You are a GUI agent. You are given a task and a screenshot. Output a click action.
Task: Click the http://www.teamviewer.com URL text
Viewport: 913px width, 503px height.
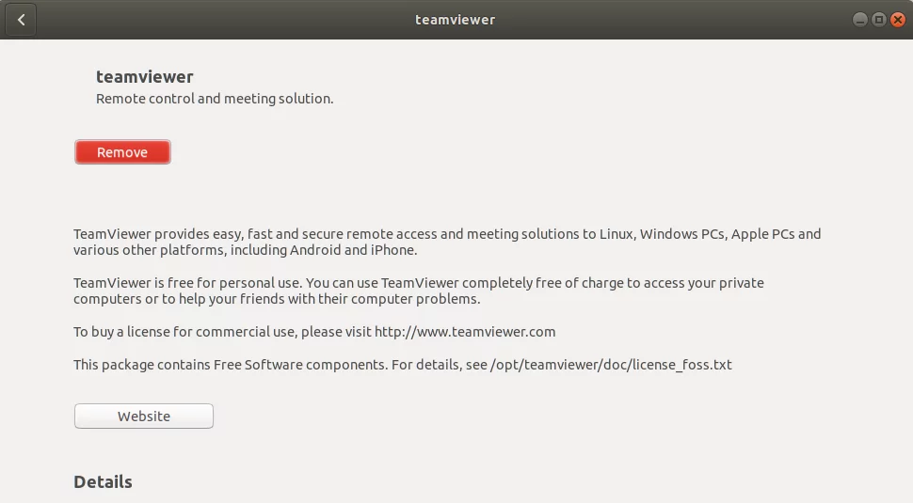(465, 332)
